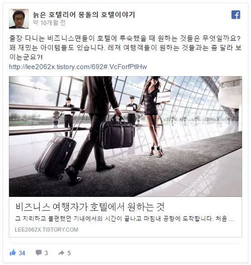Click the Facebook logo icon
251x265 pixels.
pyautogui.click(x=236, y=15)
